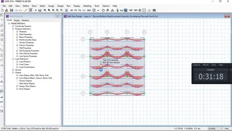Screen dimensions: 232x131
Task: Expand the Coordinate Systems node
Action: [x=13, y=26]
